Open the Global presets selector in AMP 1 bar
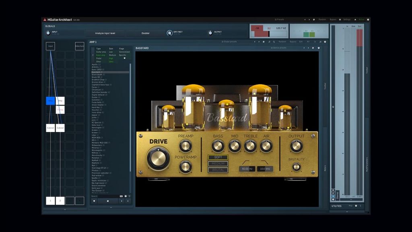The width and height of the screenshot is (412, 232). [x=229, y=41]
